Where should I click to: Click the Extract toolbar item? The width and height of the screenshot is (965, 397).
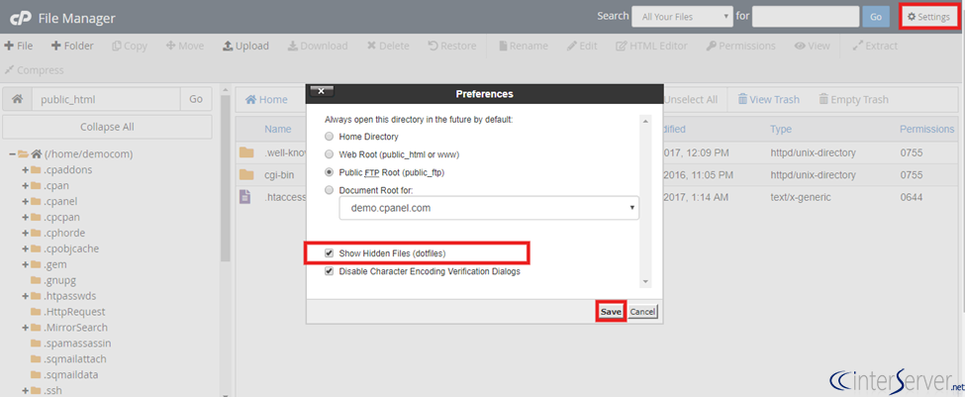875,46
